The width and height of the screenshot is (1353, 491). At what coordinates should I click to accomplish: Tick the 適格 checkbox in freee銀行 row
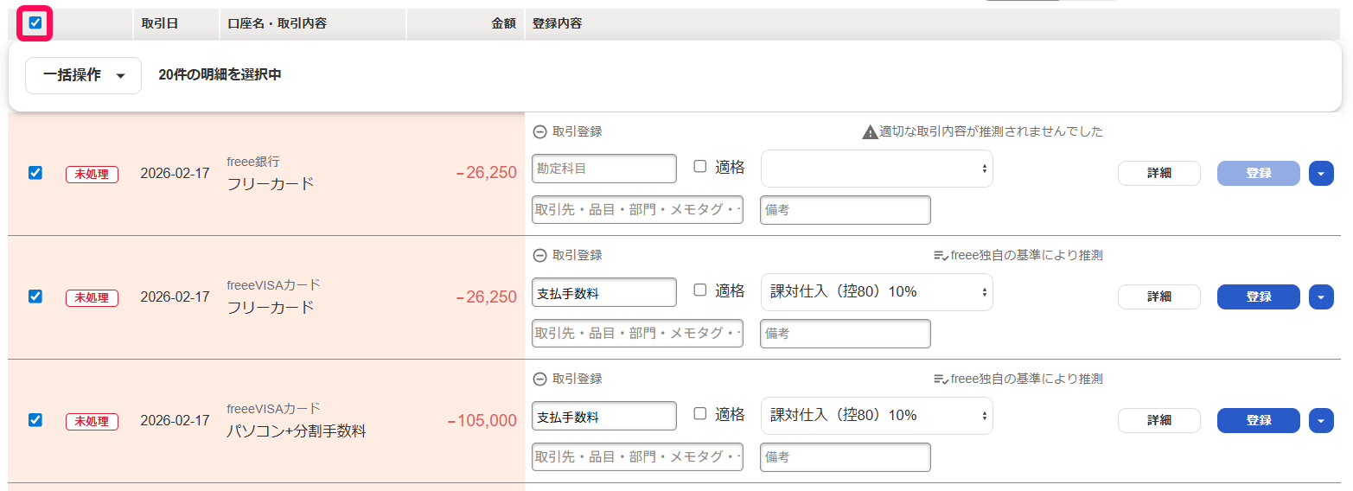(x=700, y=167)
